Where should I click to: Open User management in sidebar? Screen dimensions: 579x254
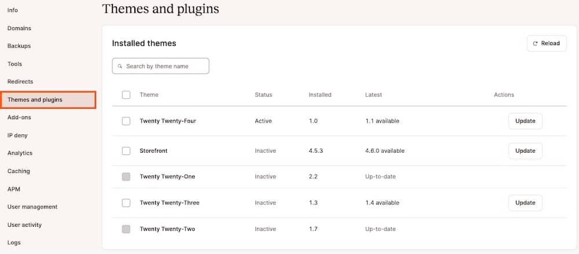(x=32, y=207)
